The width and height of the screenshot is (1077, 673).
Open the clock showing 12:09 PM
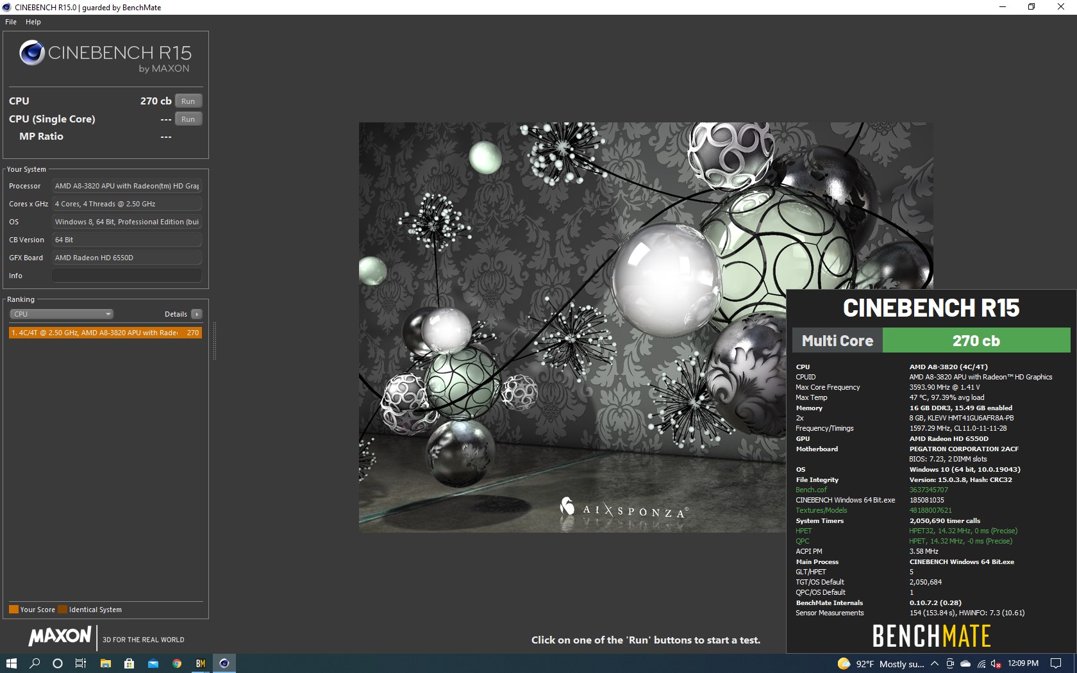pos(1023,664)
